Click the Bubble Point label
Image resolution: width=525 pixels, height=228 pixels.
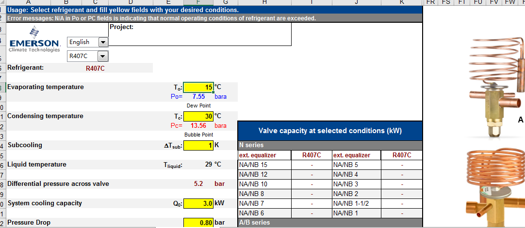(198, 135)
